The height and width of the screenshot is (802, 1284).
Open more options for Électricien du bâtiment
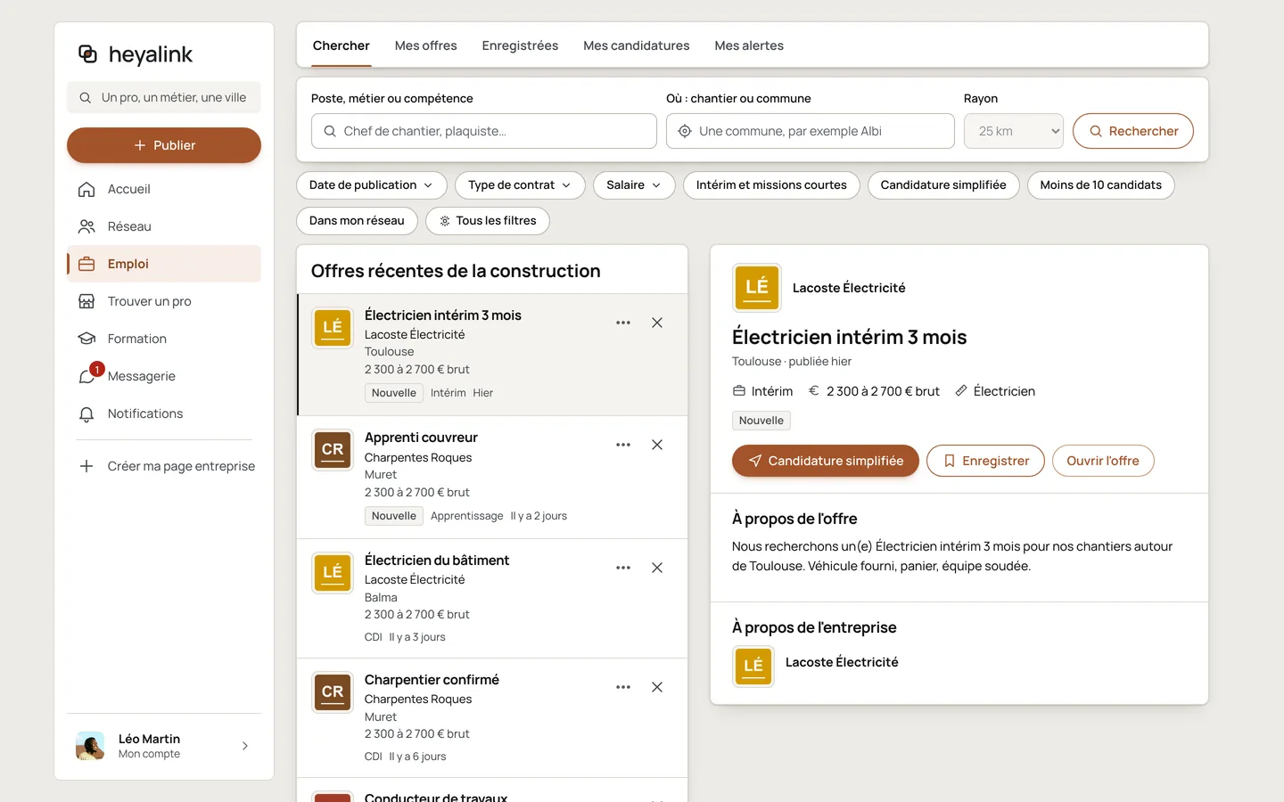click(623, 568)
